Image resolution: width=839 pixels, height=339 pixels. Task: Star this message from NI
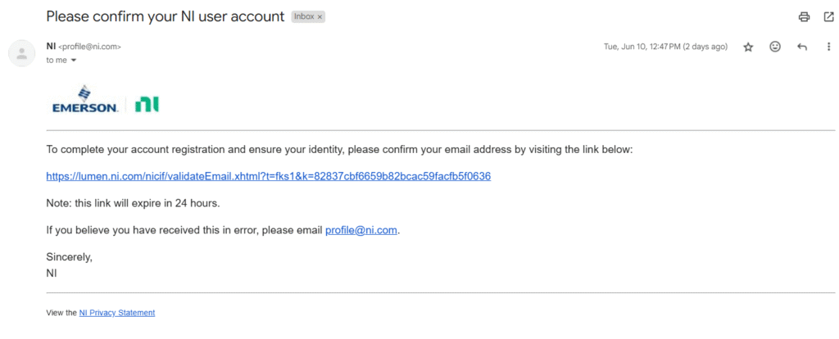pyautogui.click(x=748, y=47)
